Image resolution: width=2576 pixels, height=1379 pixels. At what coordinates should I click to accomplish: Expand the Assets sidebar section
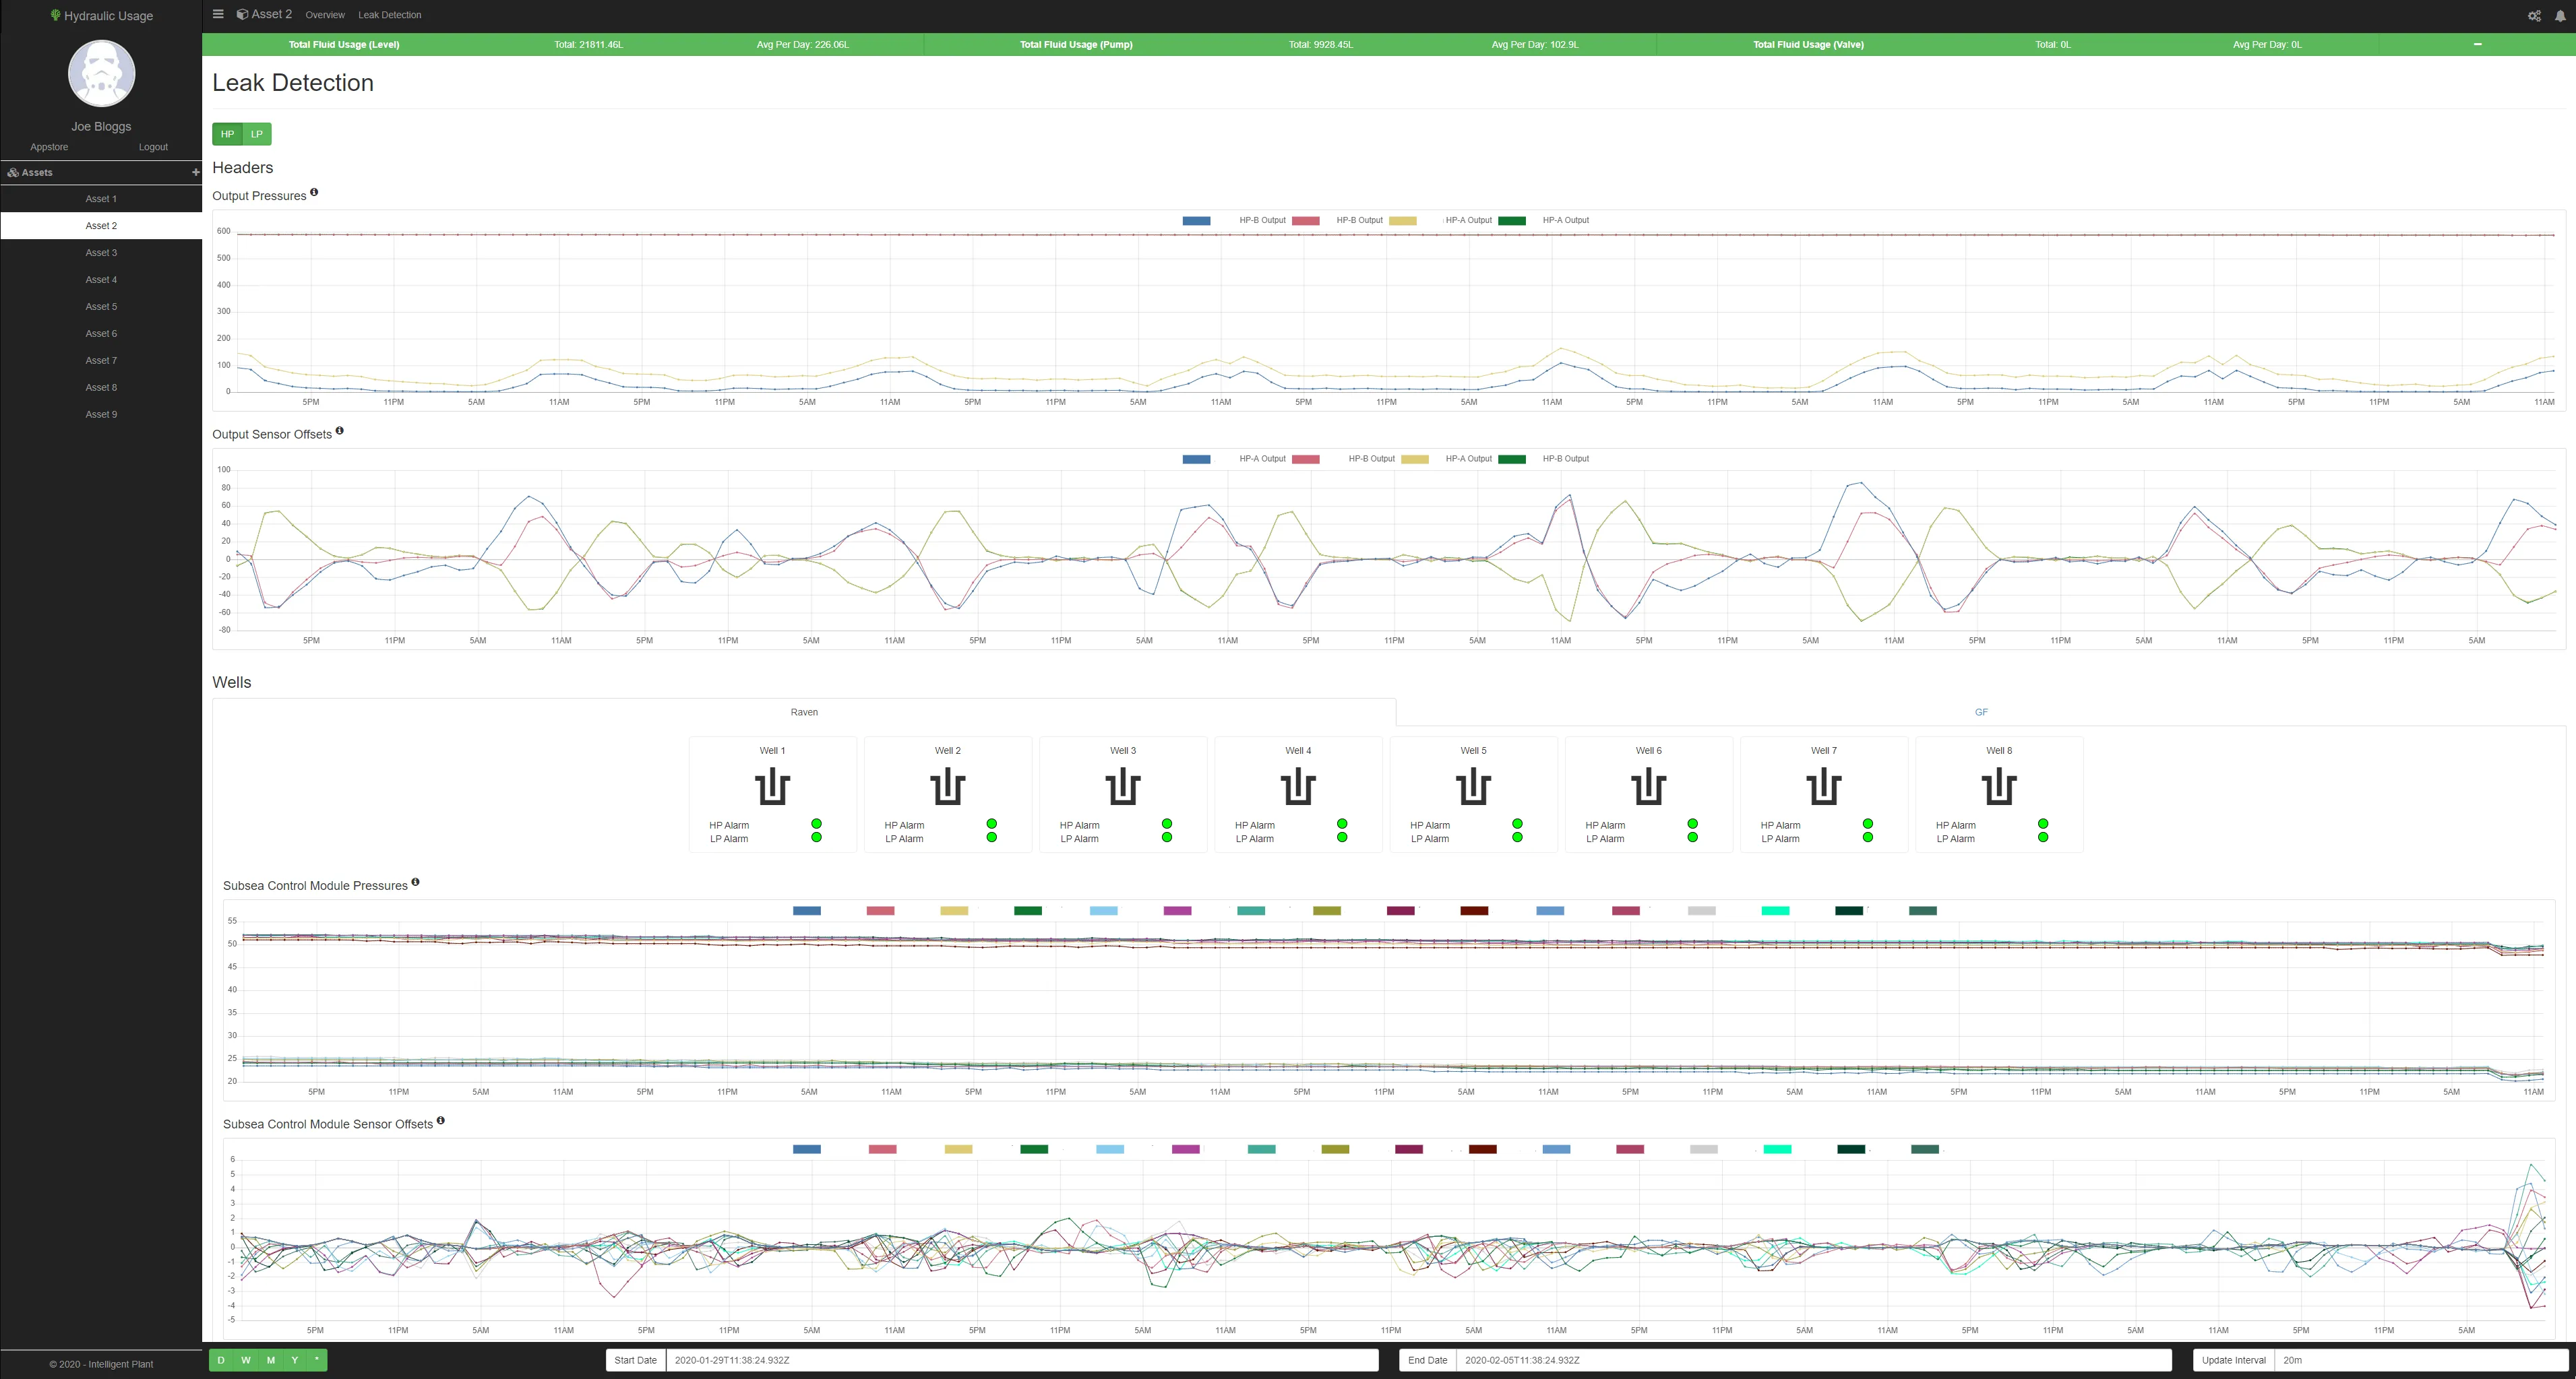point(37,172)
